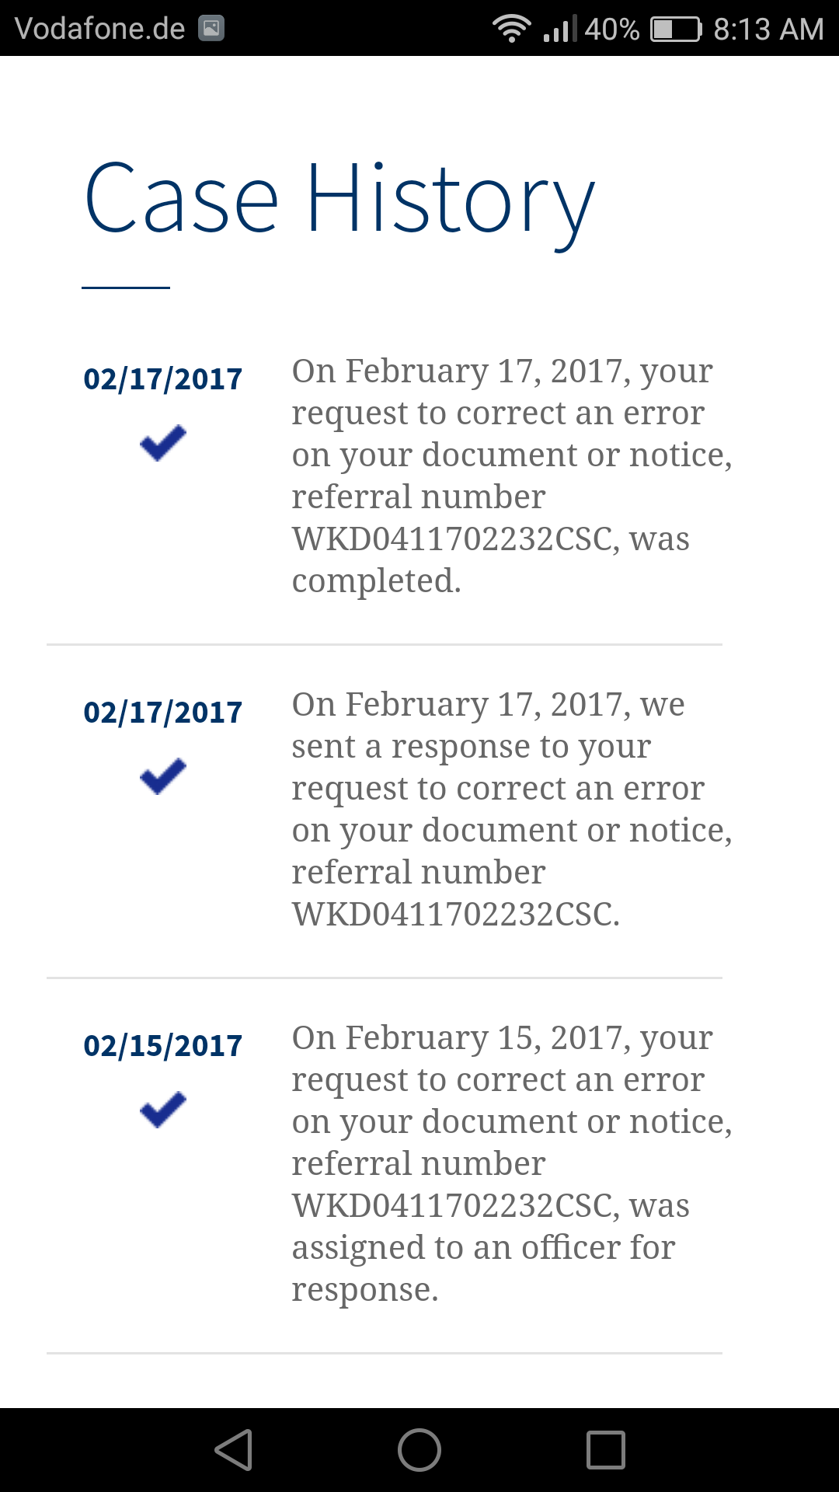Tap the 40% battery percentage text
The height and width of the screenshot is (1492, 839).
click(611, 29)
